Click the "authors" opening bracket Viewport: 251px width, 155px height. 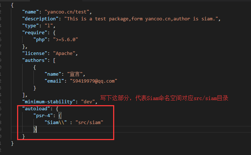[x=54, y=60]
